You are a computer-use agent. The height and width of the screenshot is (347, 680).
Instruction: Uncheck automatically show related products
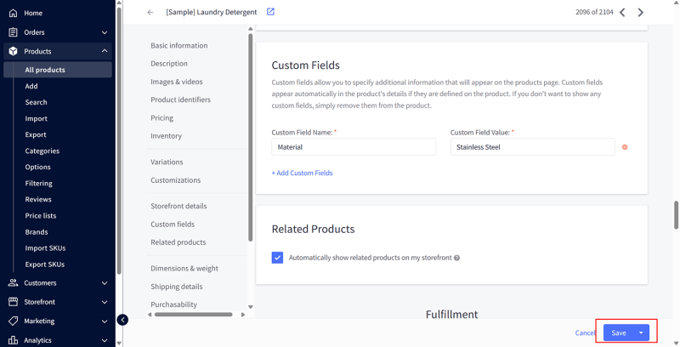(x=278, y=258)
